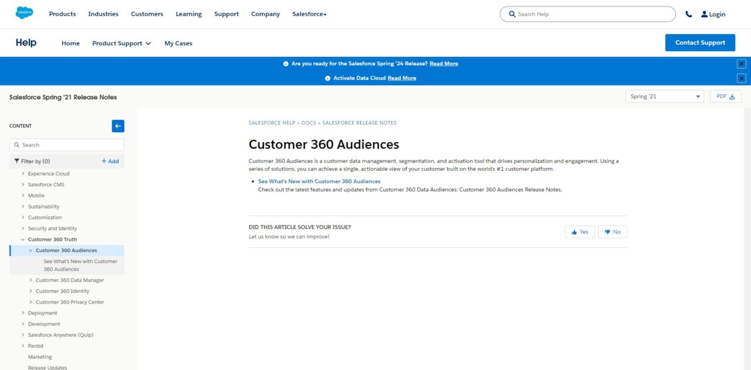
Task: Collapse the content sidebar with arrow button
Action: pos(118,126)
